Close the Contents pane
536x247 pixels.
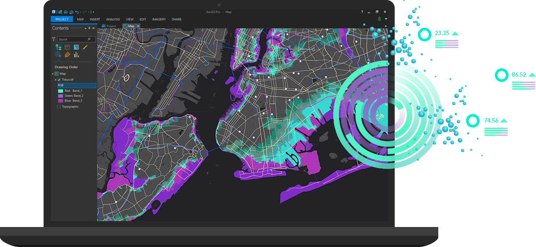point(93,28)
